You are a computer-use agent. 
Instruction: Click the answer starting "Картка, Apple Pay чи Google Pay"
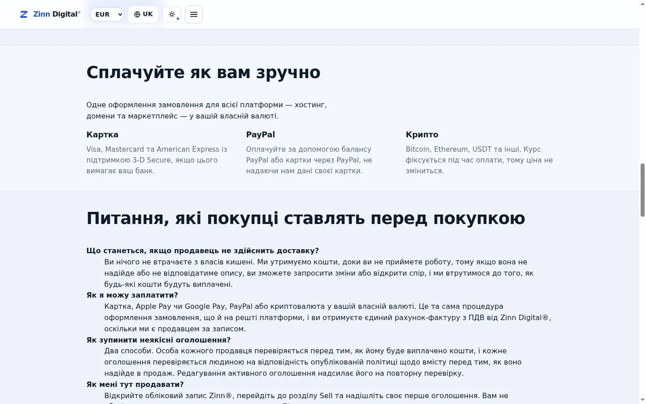(x=327, y=317)
